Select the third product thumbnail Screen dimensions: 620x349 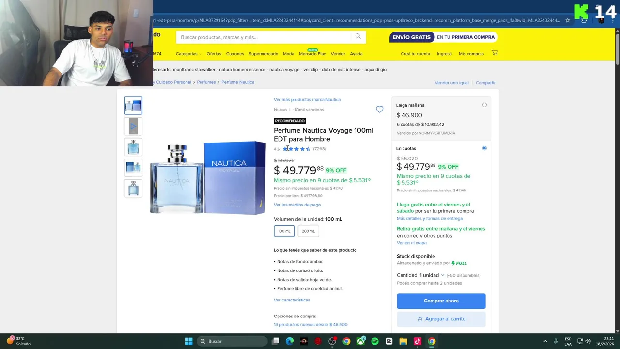coord(133,147)
